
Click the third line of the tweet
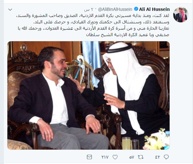tap(94, 28)
